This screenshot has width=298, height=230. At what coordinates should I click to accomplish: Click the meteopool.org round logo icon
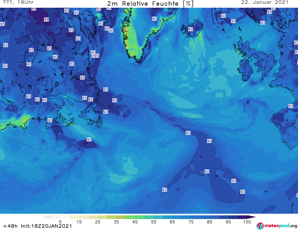(x=260, y=226)
